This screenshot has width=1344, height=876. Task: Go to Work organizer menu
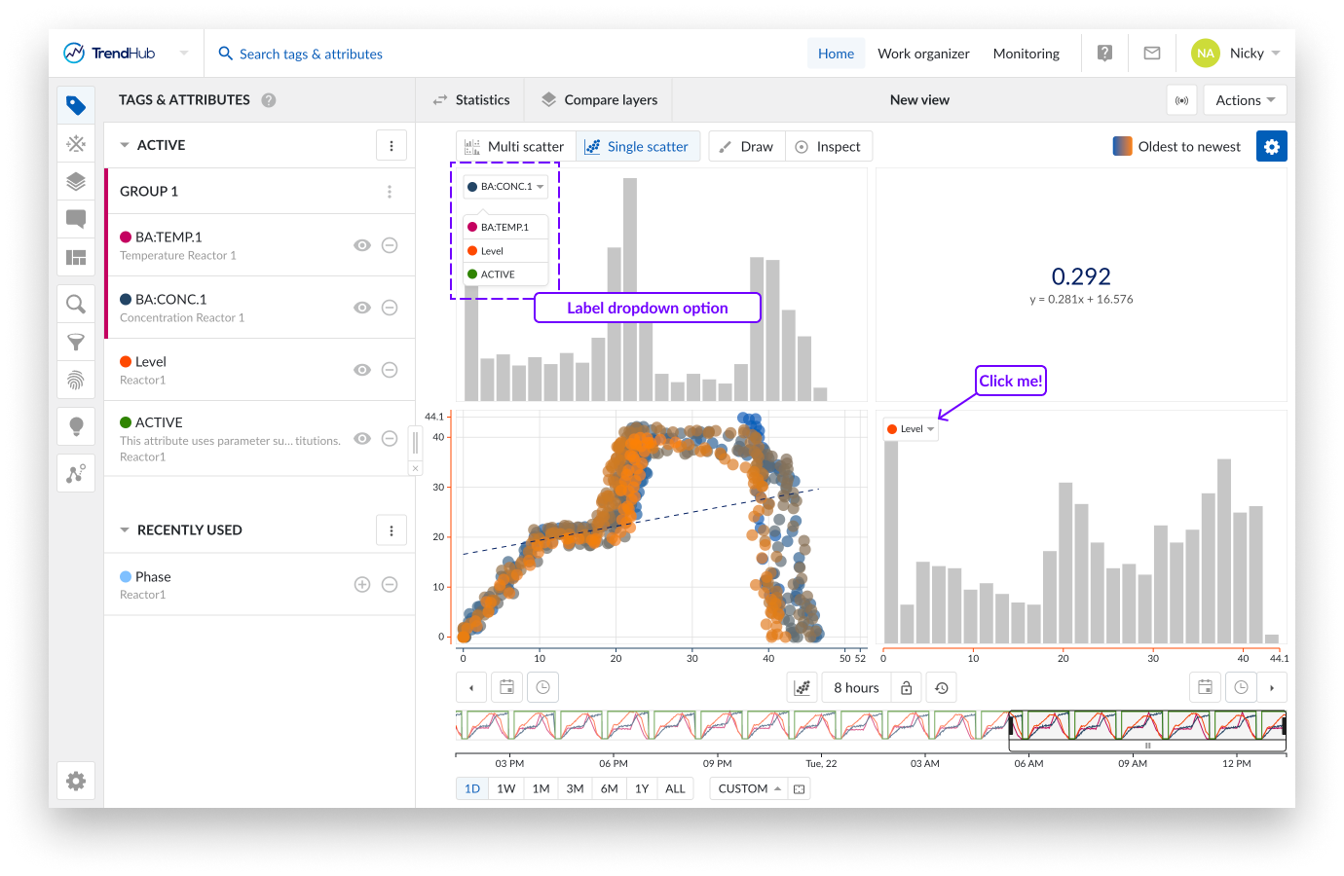point(923,54)
